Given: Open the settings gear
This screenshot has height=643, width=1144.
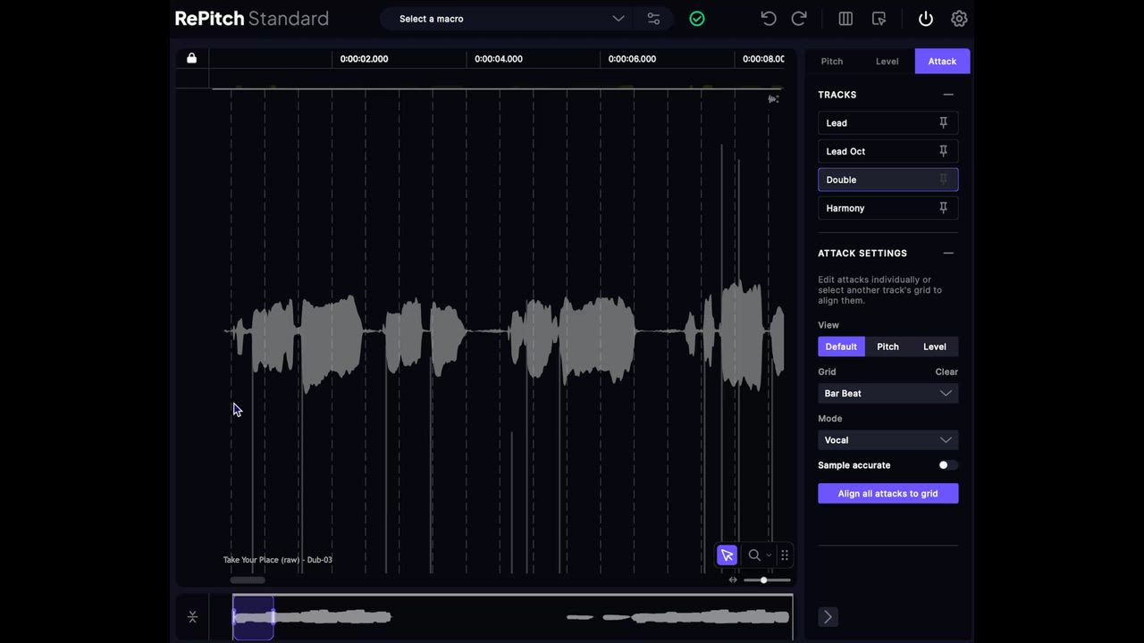Looking at the screenshot, I should pyautogui.click(x=959, y=19).
